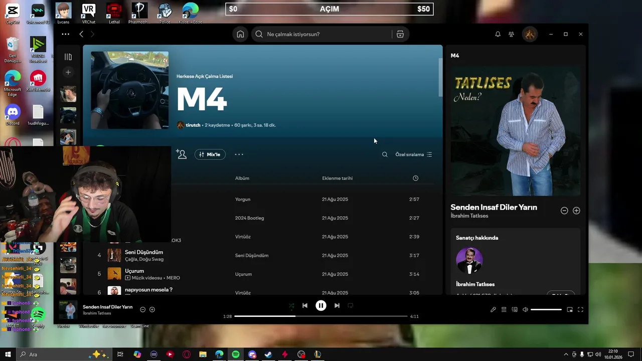The width and height of the screenshot is (642, 361).
Task: Click the Mix'le button
Action: click(210, 154)
